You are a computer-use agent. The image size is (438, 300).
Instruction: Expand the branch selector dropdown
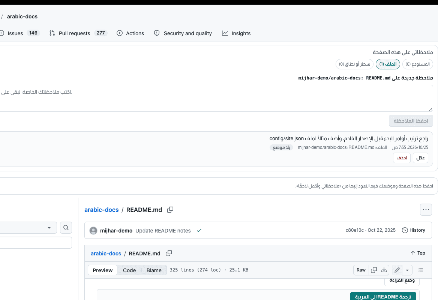pos(28,228)
